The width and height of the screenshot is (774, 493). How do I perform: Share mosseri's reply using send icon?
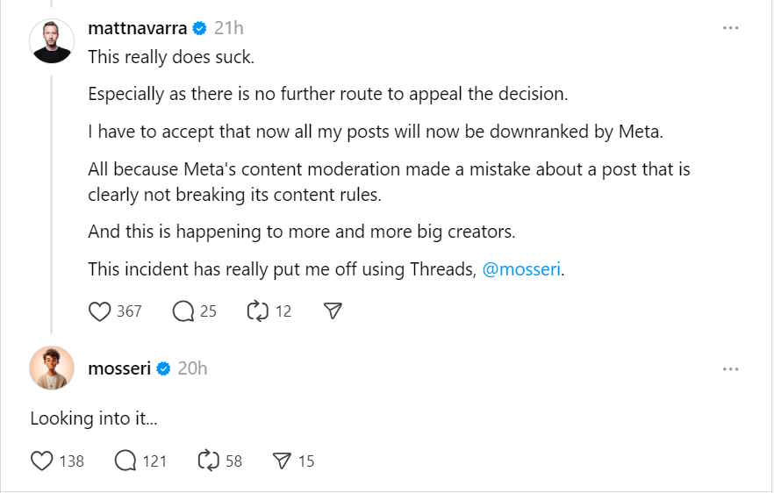[x=282, y=461]
